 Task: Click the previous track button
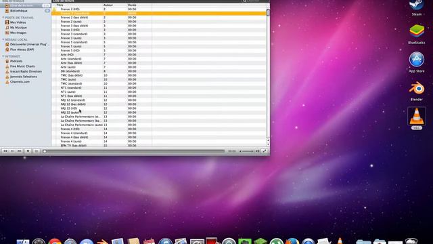point(5,151)
